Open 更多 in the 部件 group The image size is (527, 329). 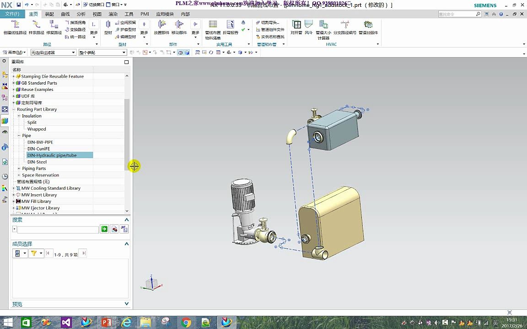[195, 29]
